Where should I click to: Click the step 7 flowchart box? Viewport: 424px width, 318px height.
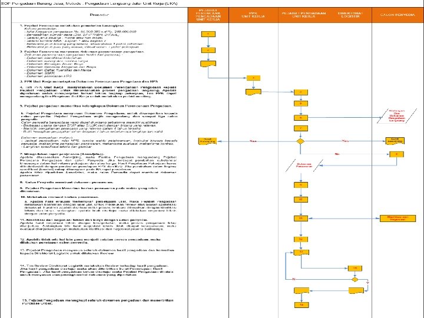(301, 128)
